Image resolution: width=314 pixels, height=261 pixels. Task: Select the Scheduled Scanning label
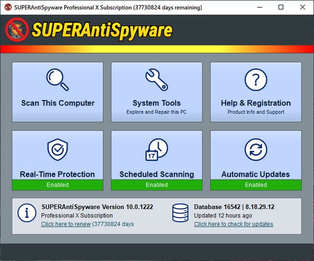pyautogui.click(x=157, y=174)
